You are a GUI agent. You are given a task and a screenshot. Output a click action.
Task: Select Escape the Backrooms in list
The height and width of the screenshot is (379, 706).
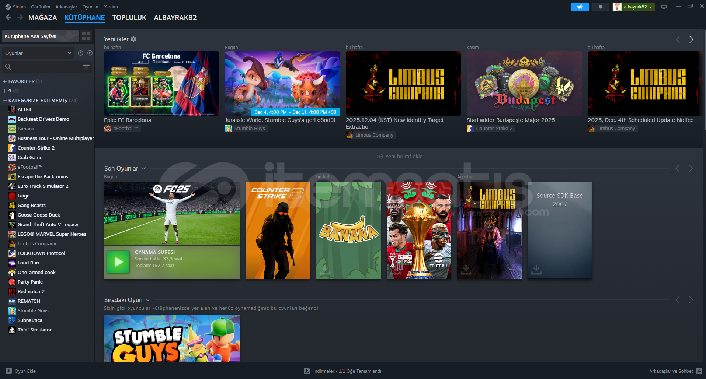tap(43, 177)
